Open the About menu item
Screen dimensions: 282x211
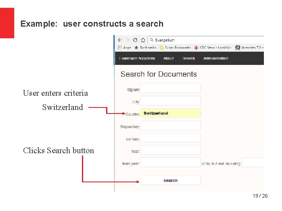[x=168, y=59]
